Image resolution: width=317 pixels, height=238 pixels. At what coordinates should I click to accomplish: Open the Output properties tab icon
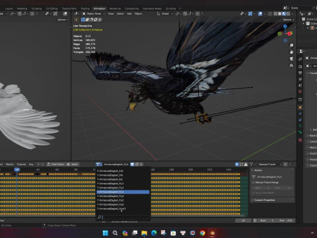tap(300, 73)
